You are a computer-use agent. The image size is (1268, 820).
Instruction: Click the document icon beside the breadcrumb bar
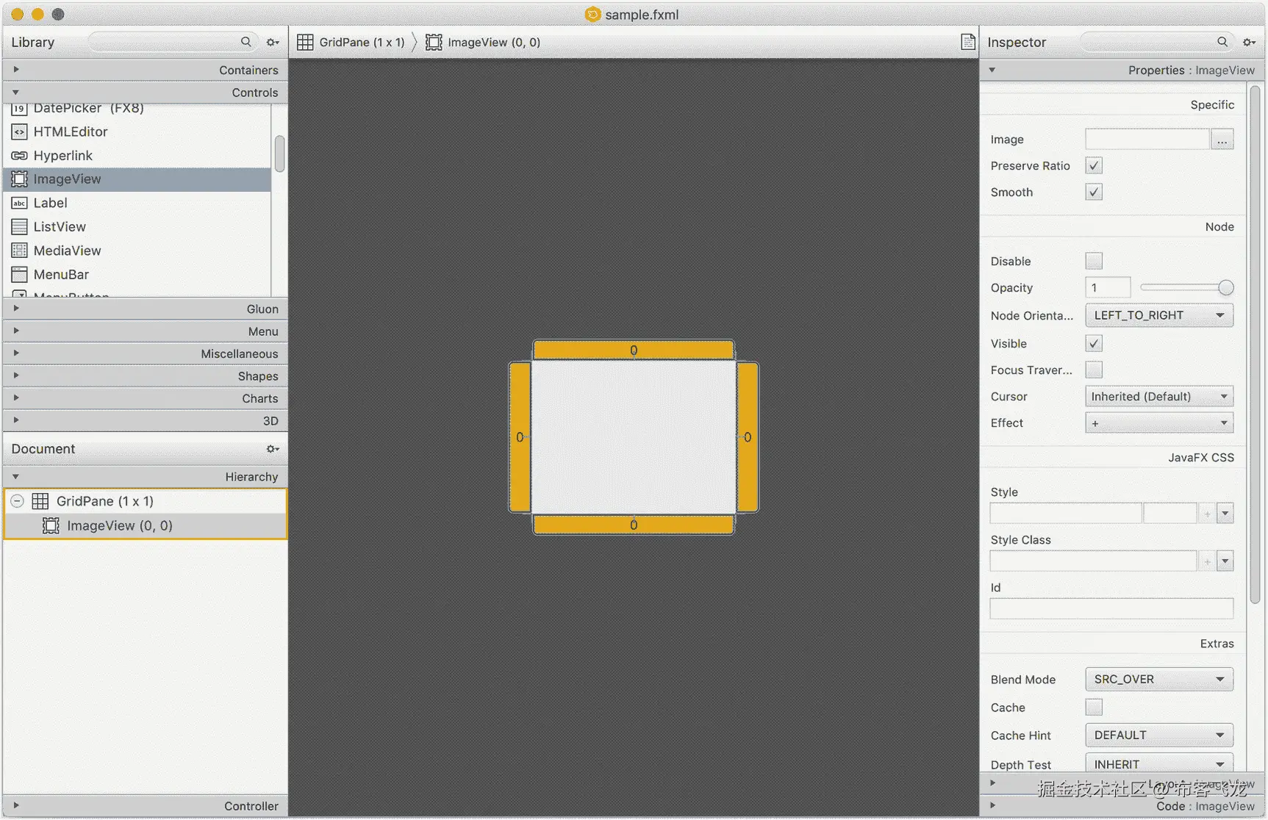point(968,42)
